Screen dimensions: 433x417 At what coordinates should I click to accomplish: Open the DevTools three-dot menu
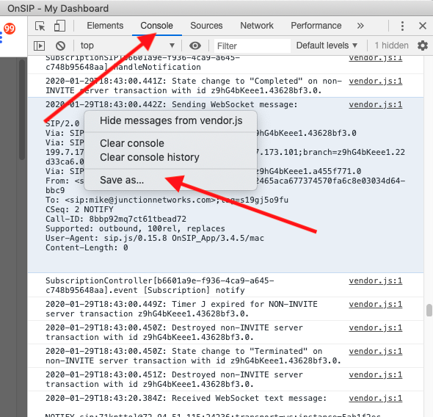coord(402,26)
